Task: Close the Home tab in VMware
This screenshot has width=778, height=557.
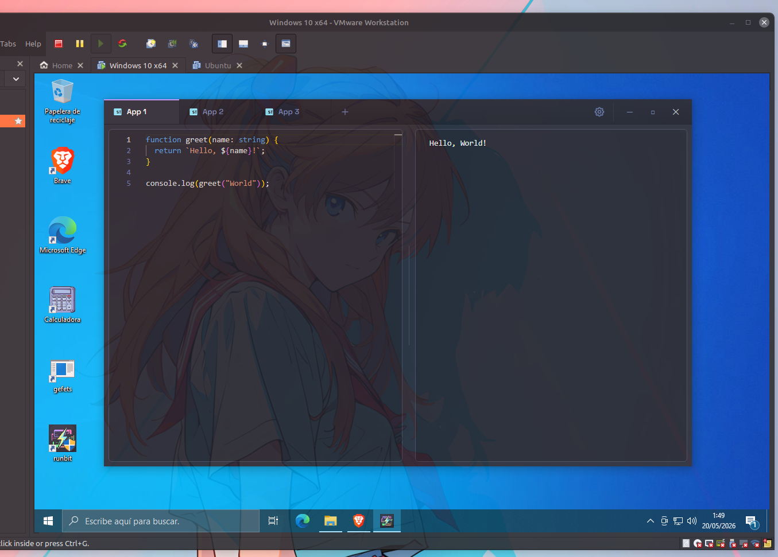Action: (x=80, y=65)
